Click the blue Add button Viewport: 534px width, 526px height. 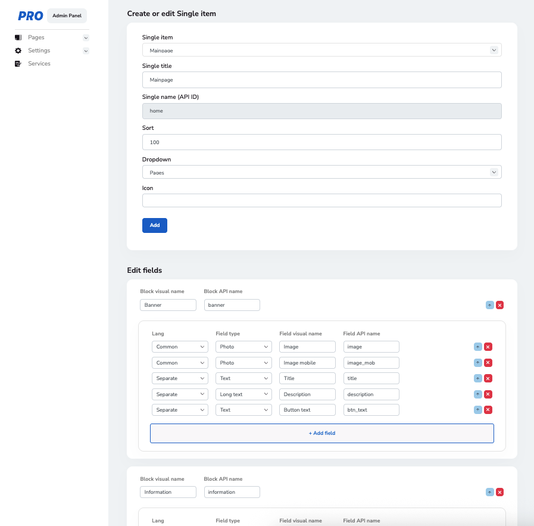[x=155, y=225]
